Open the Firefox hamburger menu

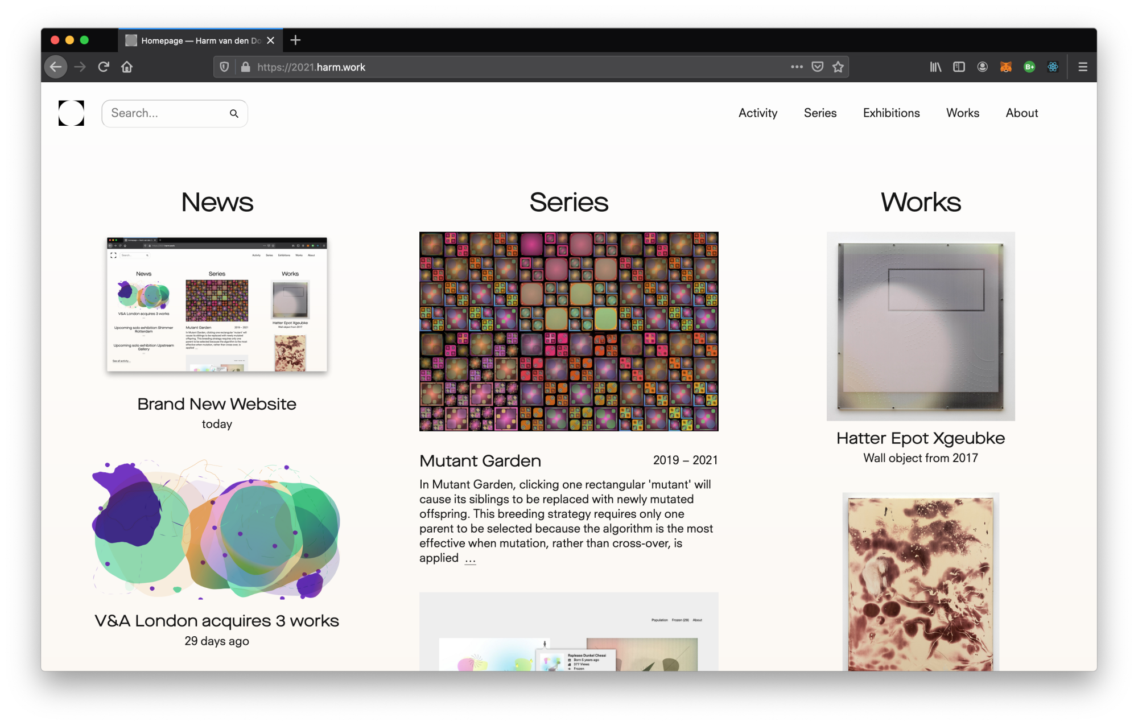(x=1083, y=67)
